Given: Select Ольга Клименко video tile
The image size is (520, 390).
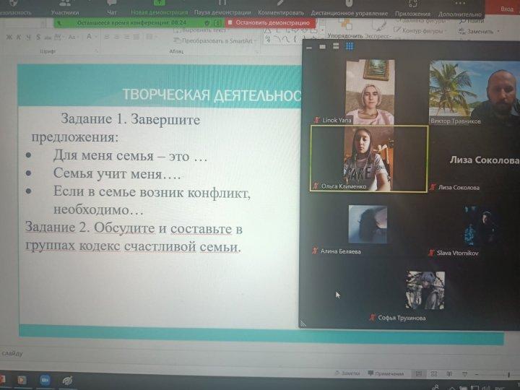Looking at the screenshot, I should [x=369, y=158].
